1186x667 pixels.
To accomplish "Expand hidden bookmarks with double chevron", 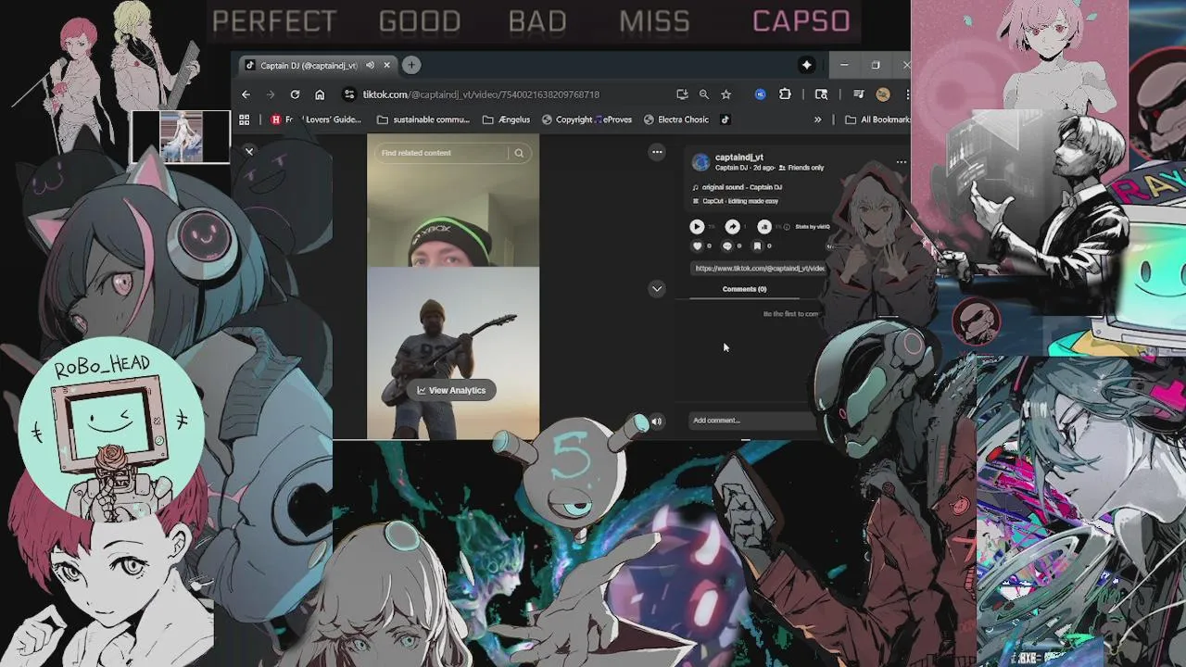I will click(x=817, y=120).
